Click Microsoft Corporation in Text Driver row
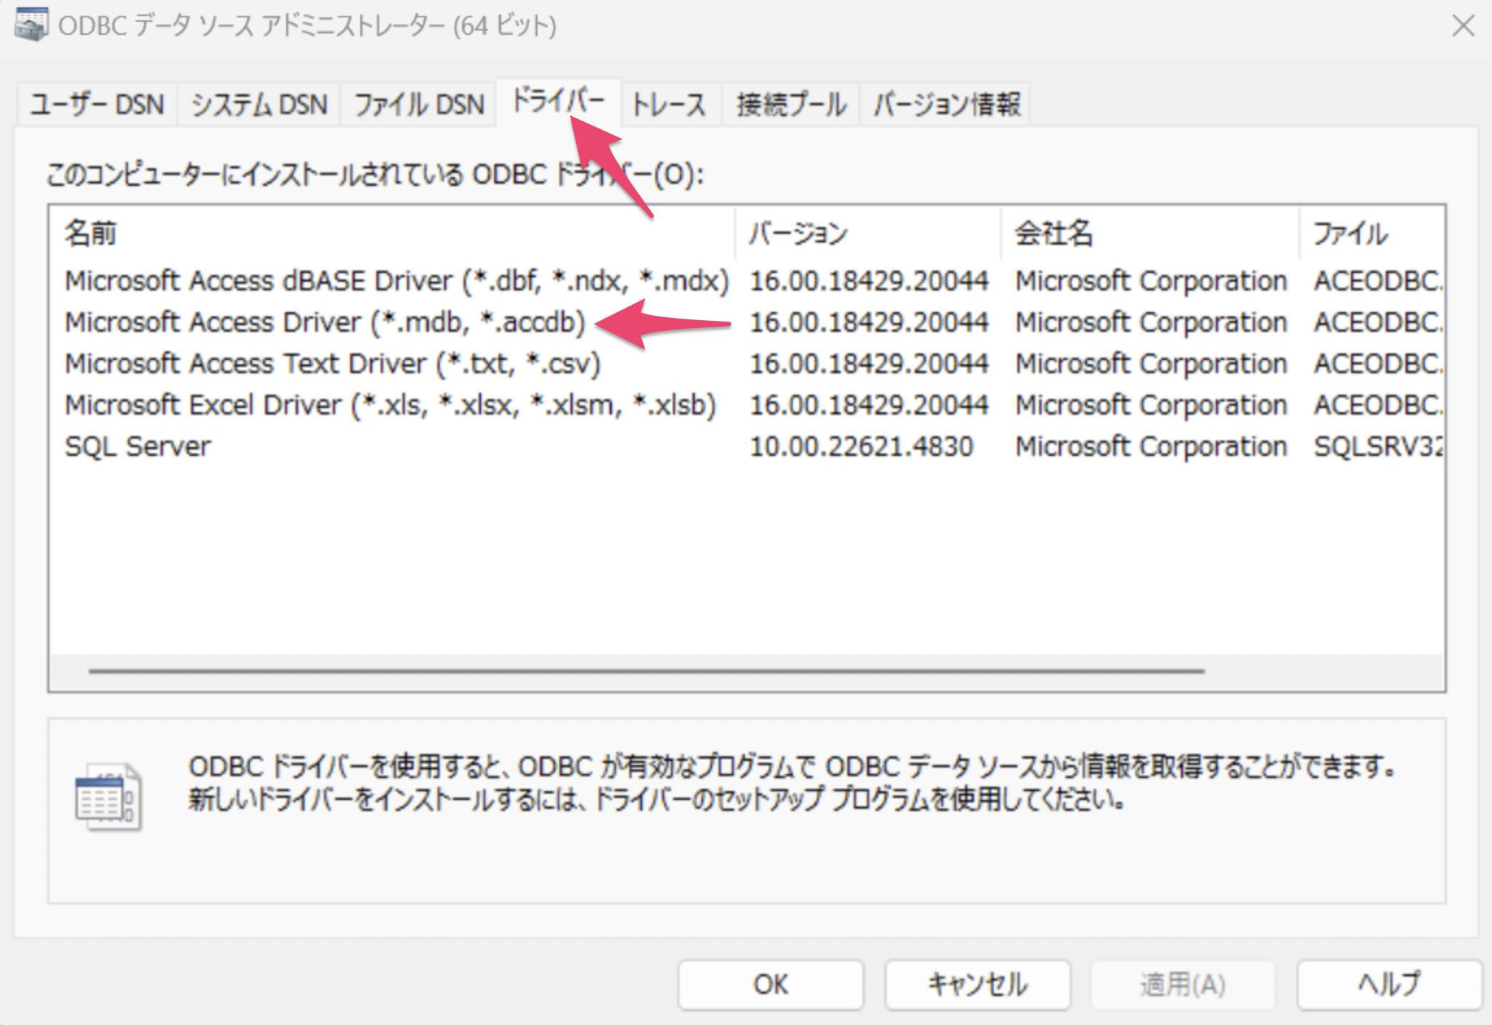Viewport: 1492px width, 1025px height. [x=1151, y=364]
